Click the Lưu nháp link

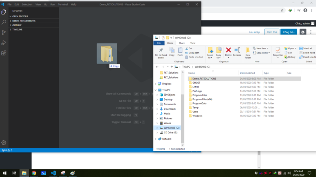click(x=254, y=32)
